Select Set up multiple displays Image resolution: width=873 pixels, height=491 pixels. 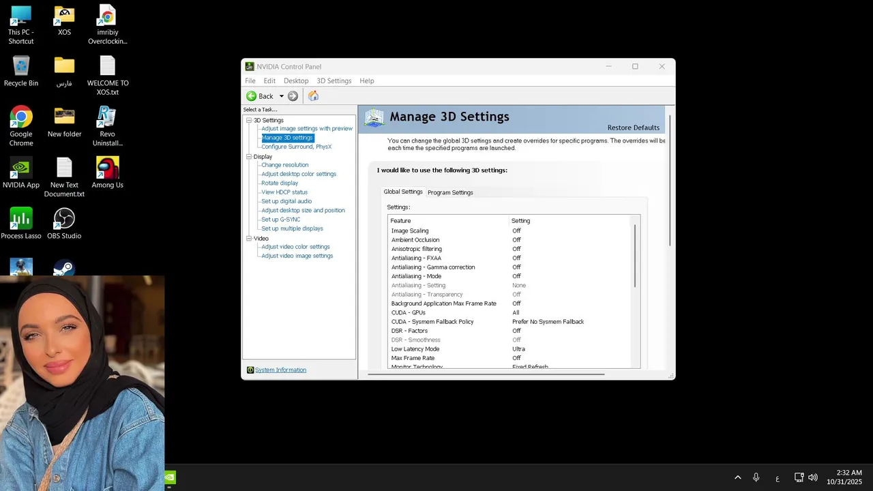click(x=292, y=228)
